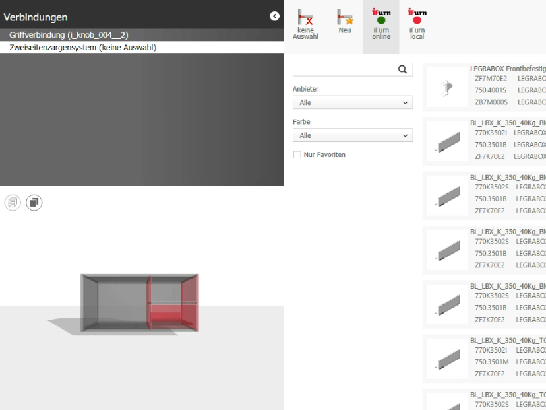Click the Farbe label
546x410 pixels.
[x=301, y=122]
